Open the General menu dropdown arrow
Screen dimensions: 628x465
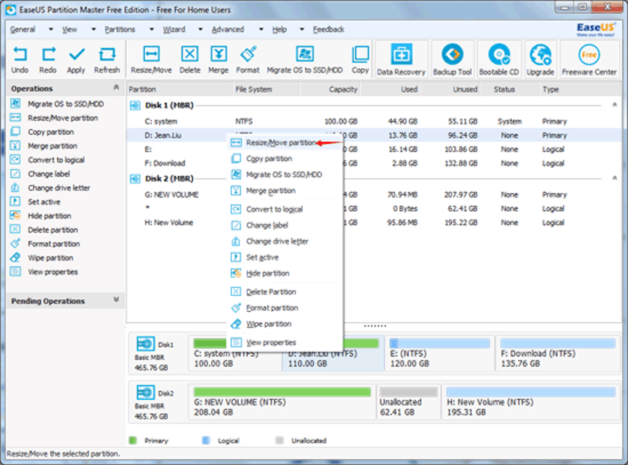pyautogui.click(x=50, y=29)
